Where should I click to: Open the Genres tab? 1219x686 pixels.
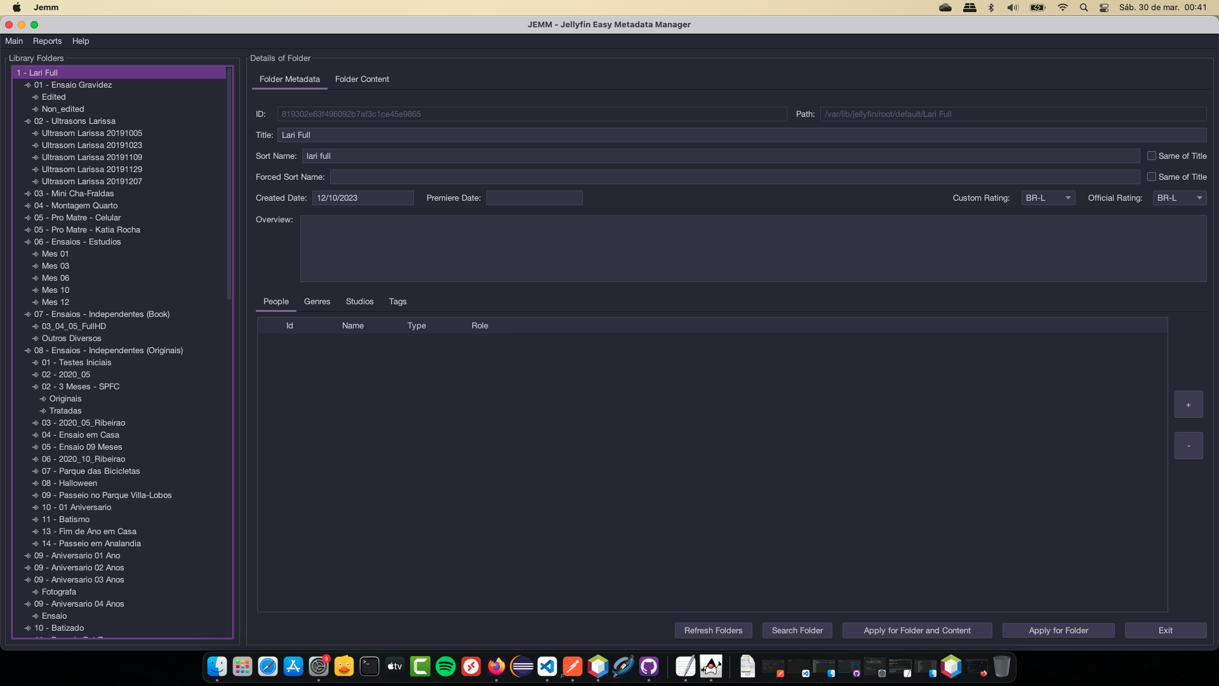[x=317, y=302]
